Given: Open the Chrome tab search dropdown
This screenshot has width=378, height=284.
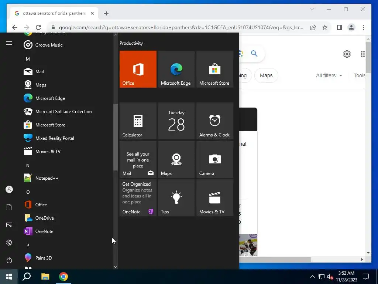Looking at the screenshot, I should click(x=312, y=9).
